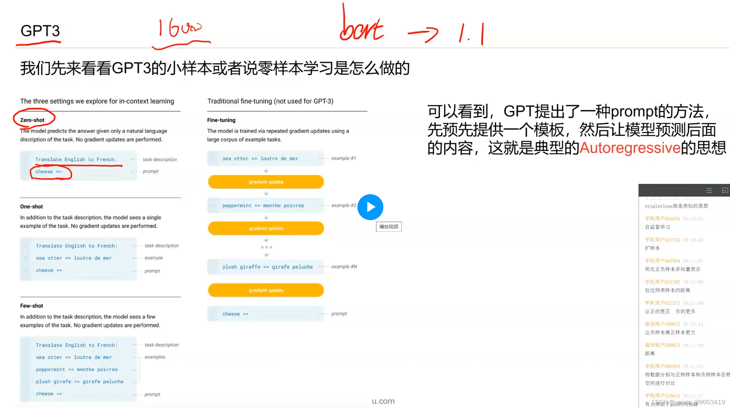Screen dimensions: 730x408
Task: Click chat message '让正的更正 负的更负'
Action: [x=670, y=312]
